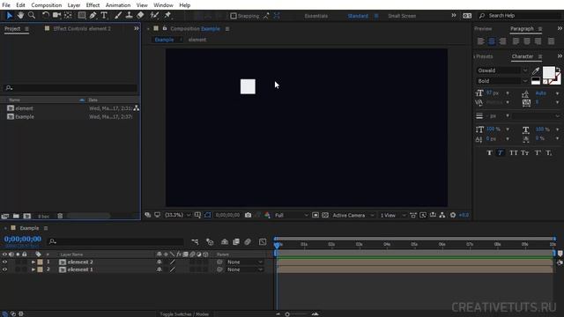Screen dimensions: 564x317
Task: Select the Clone Stamp tool
Action: [129, 16]
